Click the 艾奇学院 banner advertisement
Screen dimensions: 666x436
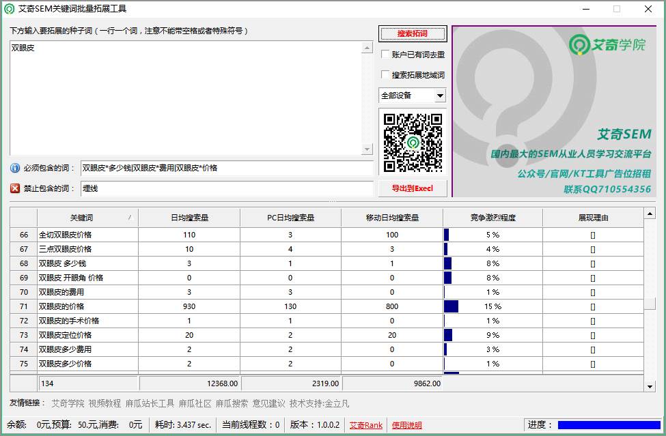(554, 111)
